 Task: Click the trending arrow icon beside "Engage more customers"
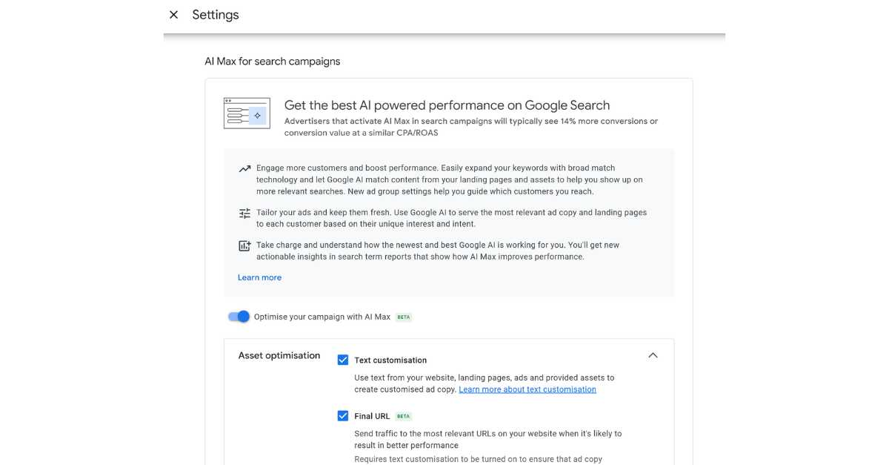click(244, 169)
